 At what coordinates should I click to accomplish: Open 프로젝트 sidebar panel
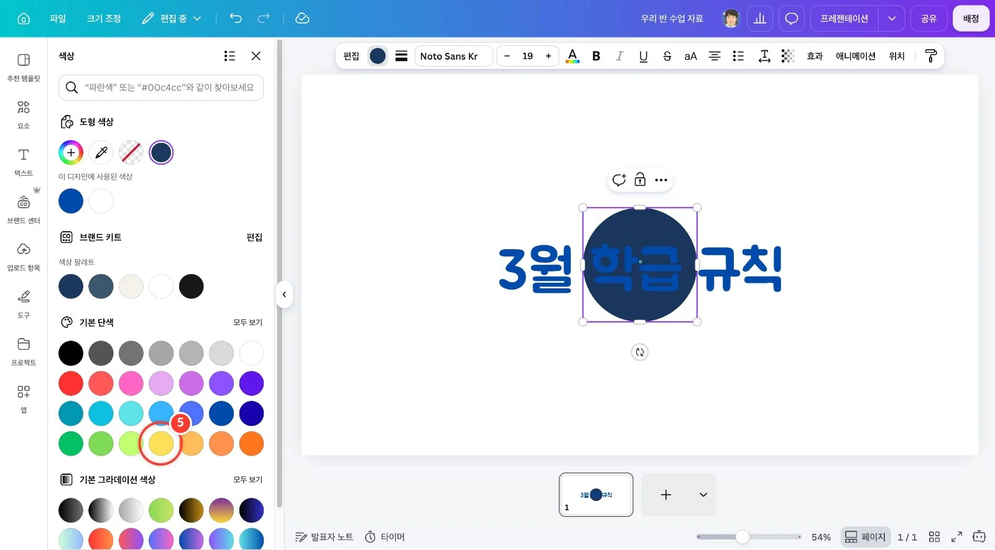pyautogui.click(x=24, y=352)
